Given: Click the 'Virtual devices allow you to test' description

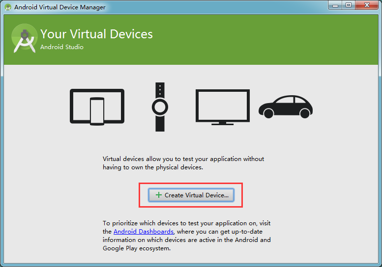Looking at the screenshot, I should (x=183, y=159).
